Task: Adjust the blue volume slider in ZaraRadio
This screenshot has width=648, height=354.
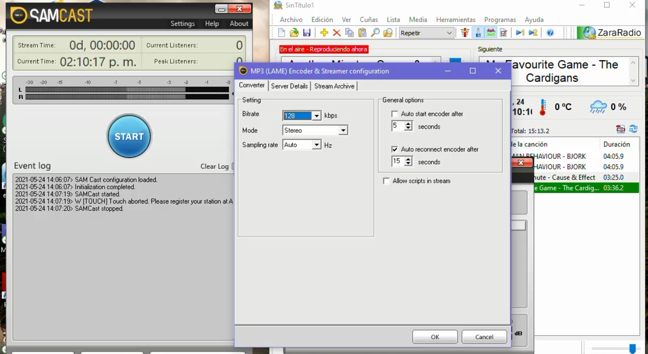Action: pyautogui.click(x=632, y=349)
